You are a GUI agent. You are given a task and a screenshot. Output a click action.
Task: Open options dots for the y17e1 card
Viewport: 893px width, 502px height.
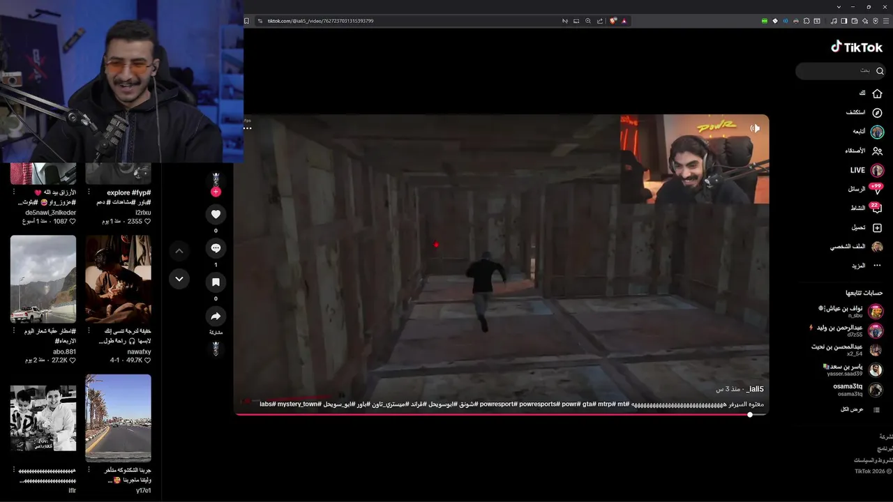click(x=88, y=470)
